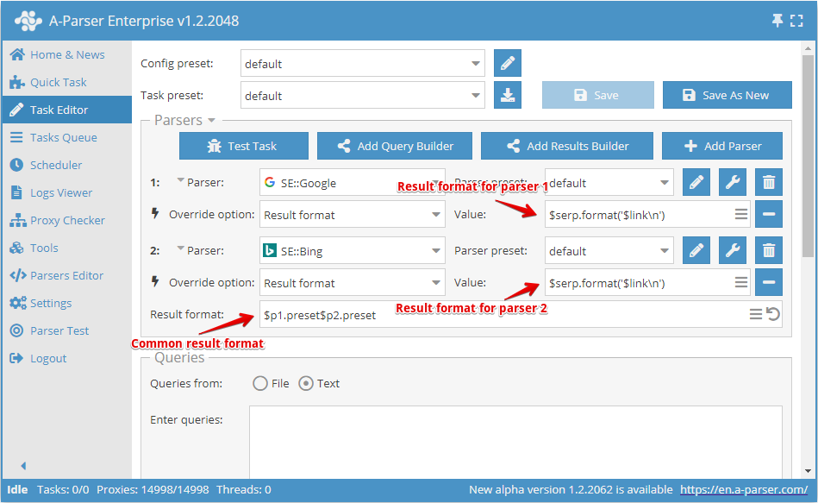Collapse the sidebar with the left arrow

[x=23, y=466]
